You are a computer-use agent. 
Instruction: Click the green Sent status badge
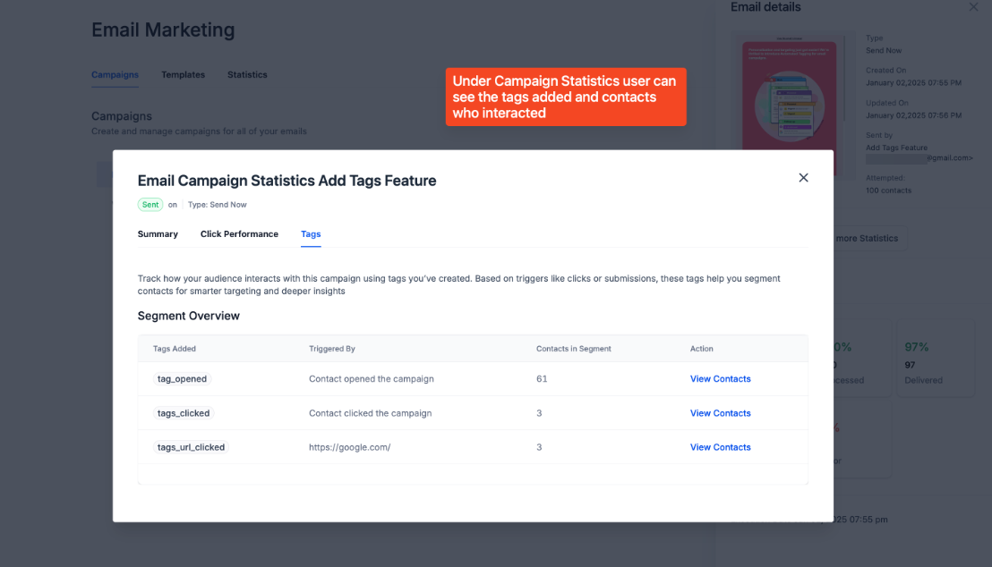coord(150,205)
